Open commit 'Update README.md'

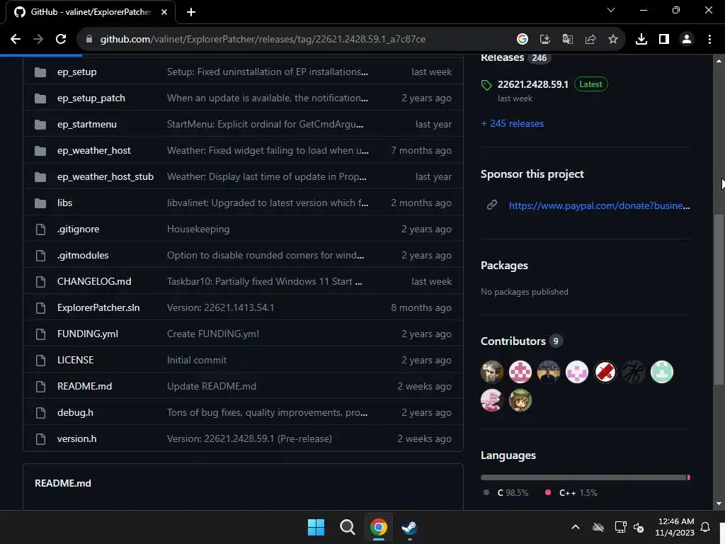pos(211,386)
